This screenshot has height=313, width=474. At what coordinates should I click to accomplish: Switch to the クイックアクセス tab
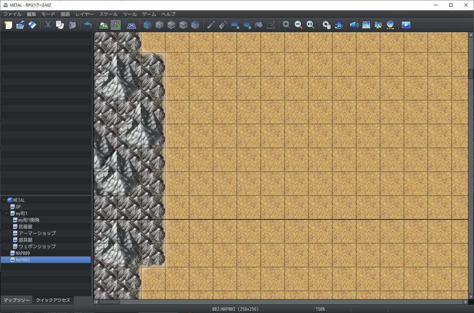(x=53, y=300)
